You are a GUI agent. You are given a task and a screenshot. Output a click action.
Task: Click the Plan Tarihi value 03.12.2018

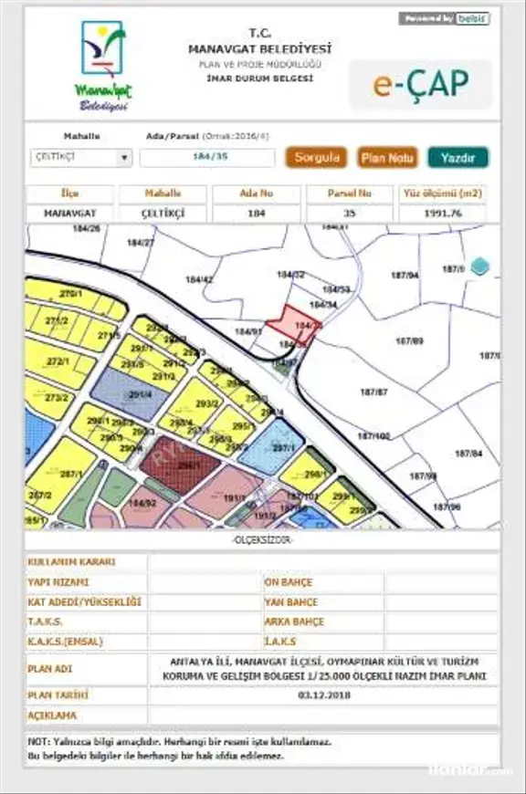click(324, 695)
